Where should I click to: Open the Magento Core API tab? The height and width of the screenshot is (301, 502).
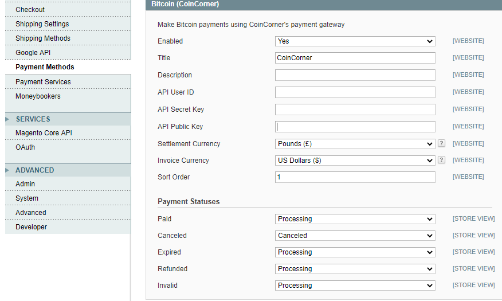click(68, 133)
